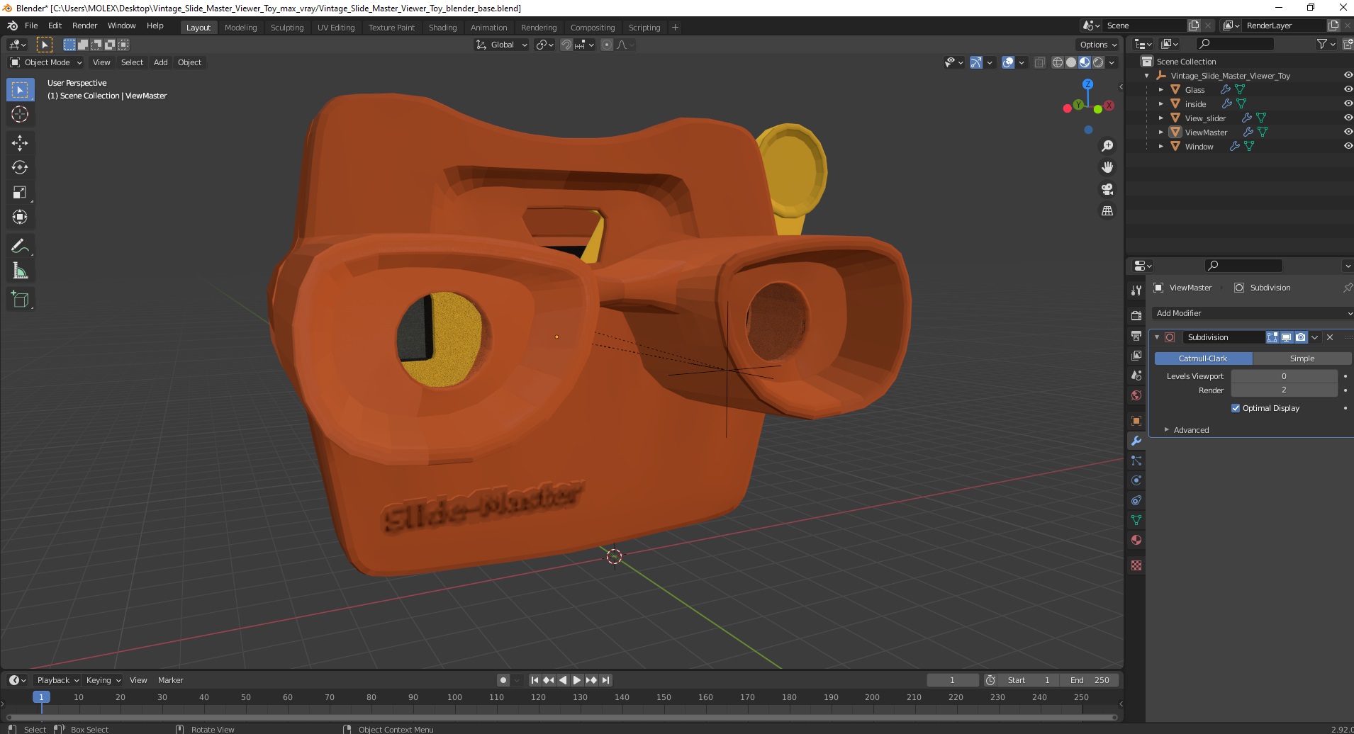Switch perspective/orthographic grid icon
1354x734 pixels.
pos(1107,211)
